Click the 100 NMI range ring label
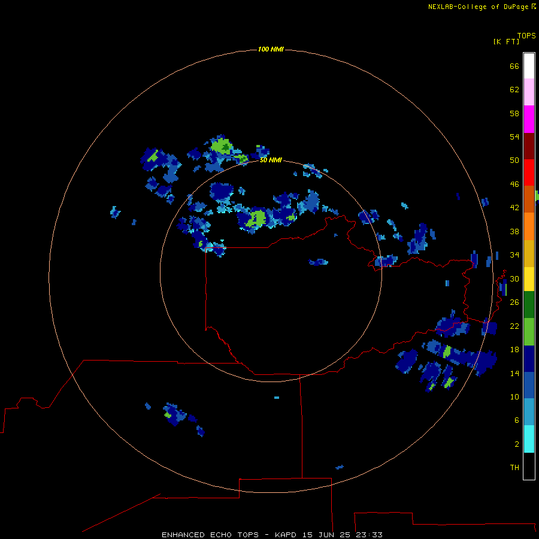This screenshot has height=539, width=539. [x=271, y=49]
